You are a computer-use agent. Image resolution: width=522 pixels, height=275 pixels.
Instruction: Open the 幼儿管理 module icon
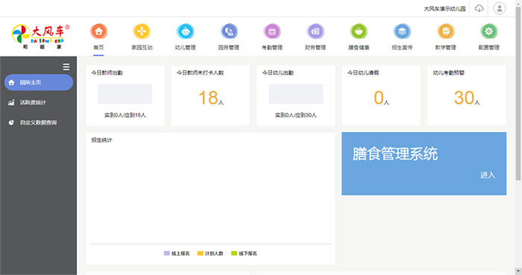click(x=185, y=31)
